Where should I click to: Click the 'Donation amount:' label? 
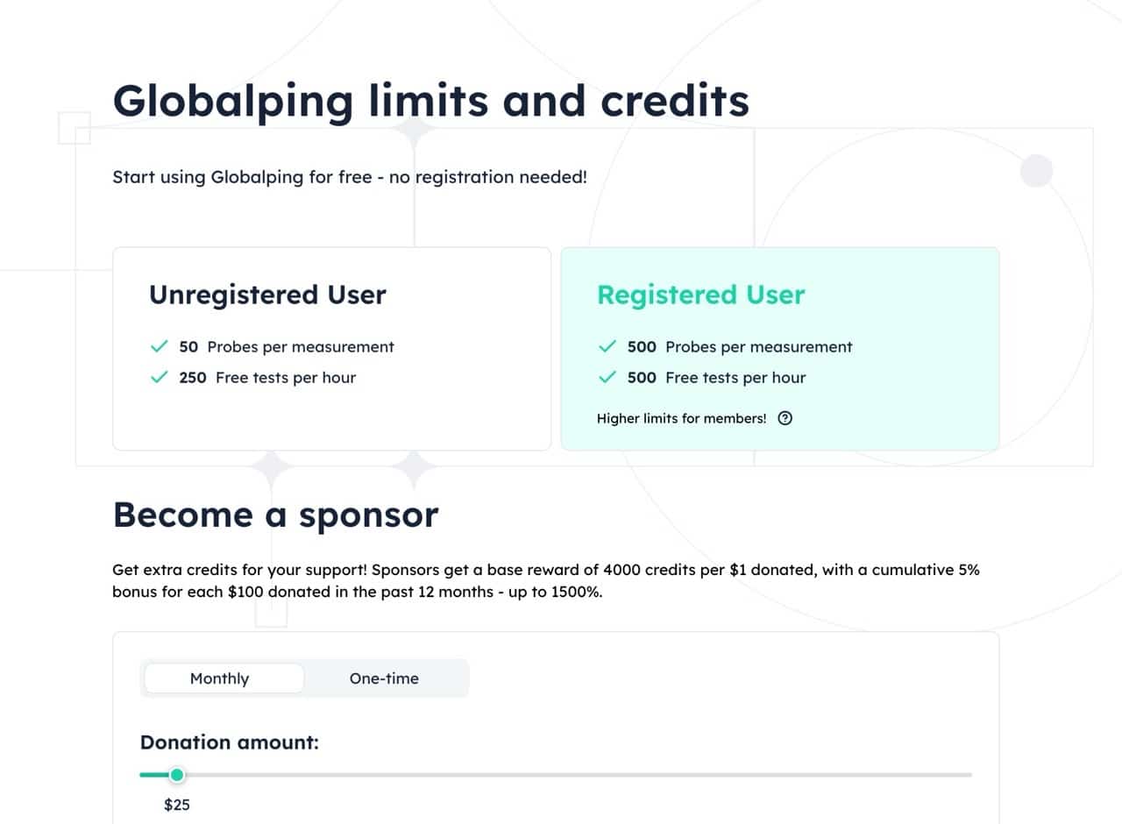[x=229, y=742]
